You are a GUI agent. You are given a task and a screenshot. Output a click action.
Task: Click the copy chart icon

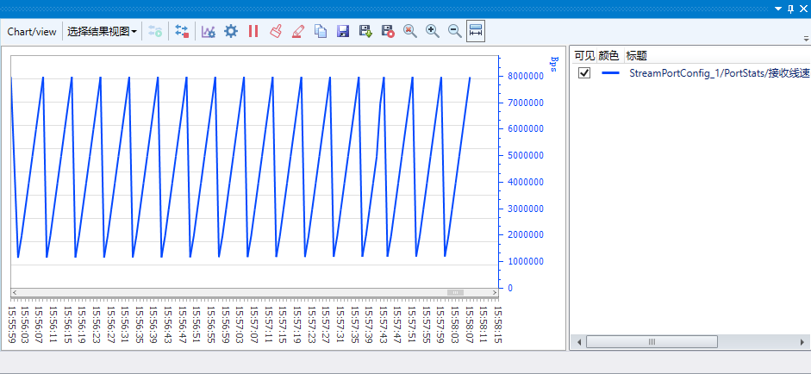[x=320, y=31]
